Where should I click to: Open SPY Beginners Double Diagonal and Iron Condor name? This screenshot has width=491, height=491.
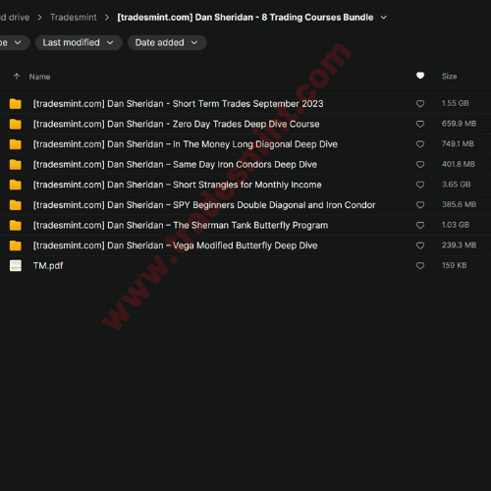point(204,205)
